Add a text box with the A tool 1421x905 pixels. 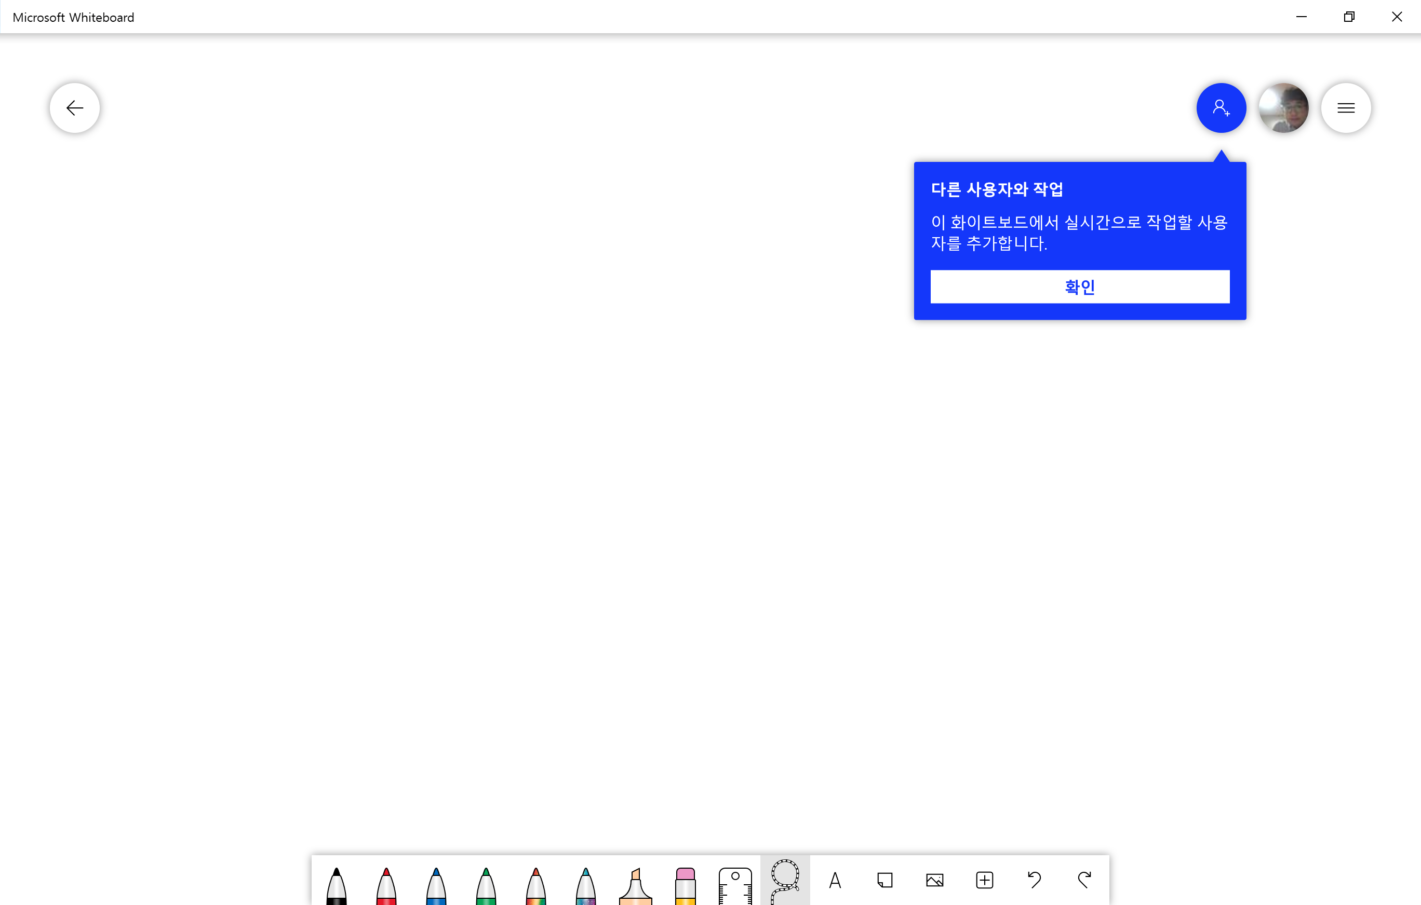(835, 880)
